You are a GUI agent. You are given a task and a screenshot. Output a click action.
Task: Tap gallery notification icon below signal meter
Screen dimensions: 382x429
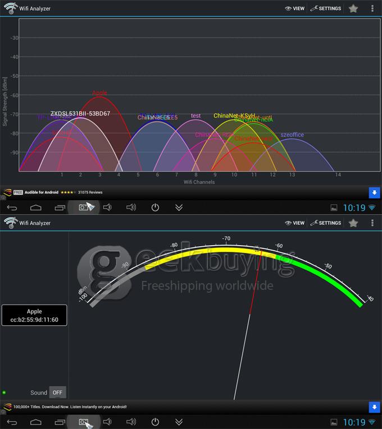tap(334, 422)
